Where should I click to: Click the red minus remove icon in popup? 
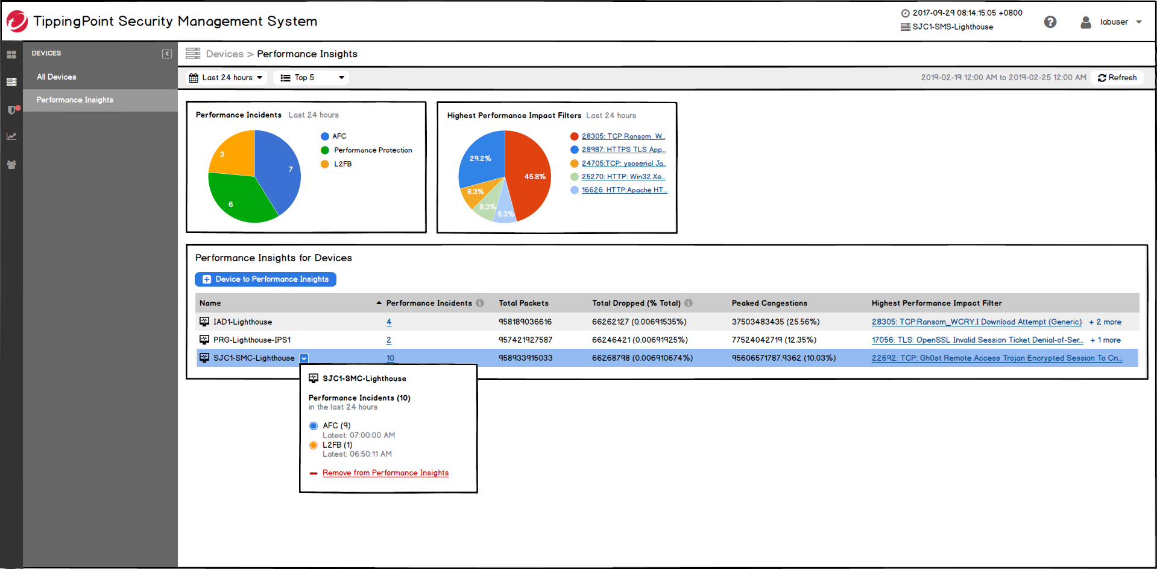314,474
